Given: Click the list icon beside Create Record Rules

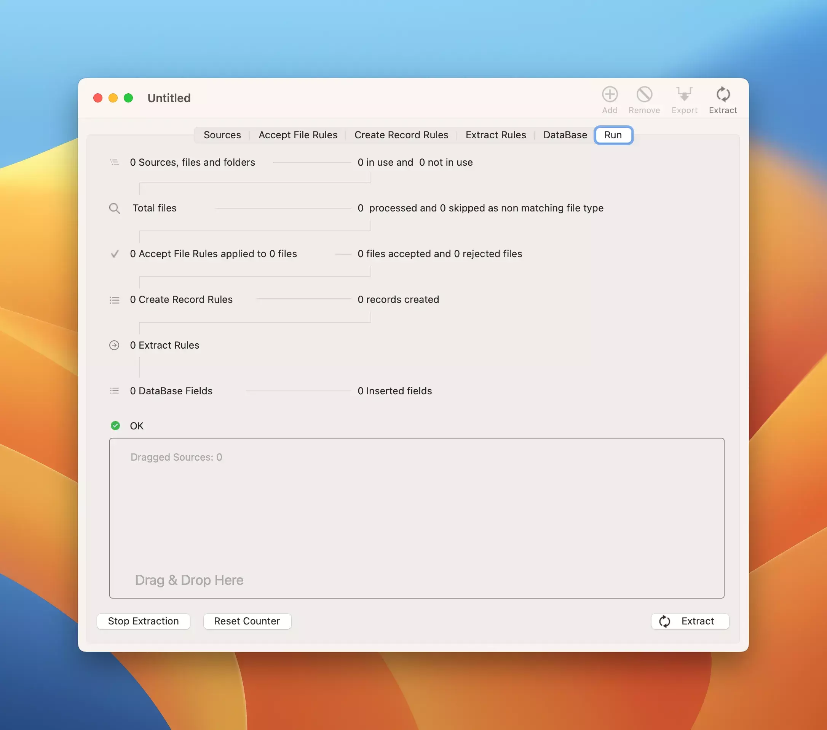Looking at the screenshot, I should [115, 300].
